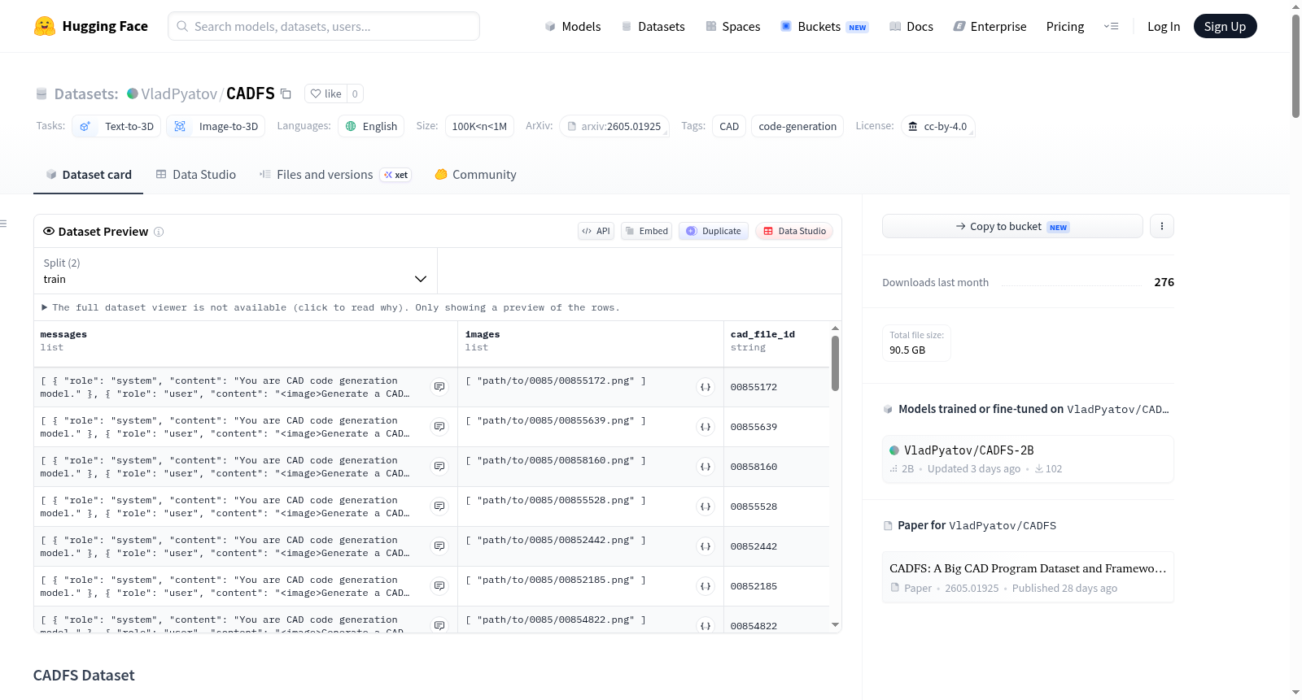1302x700 pixels.
Task: View images JSON for 00855639.png row
Action: point(706,427)
